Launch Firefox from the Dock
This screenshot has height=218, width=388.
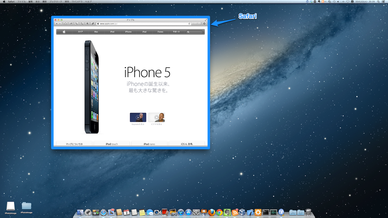(212, 212)
